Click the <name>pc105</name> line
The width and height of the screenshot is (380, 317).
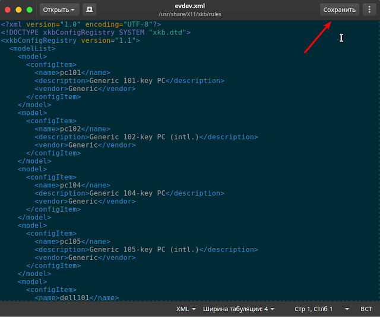[72, 241]
